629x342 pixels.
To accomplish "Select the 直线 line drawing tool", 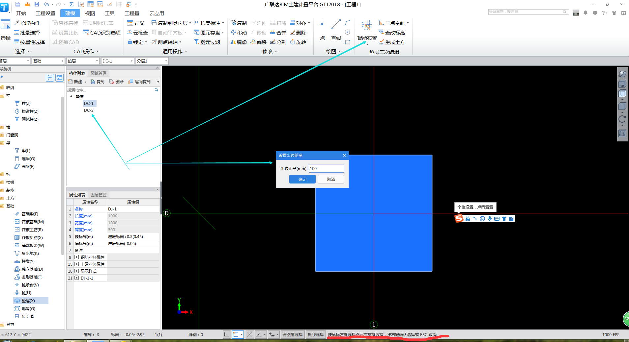I will (x=336, y=30).
